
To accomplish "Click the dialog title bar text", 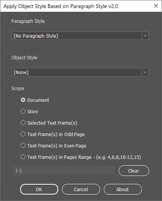I will click(61, 6).
